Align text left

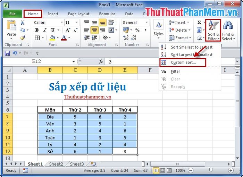[x=87, y=30]
